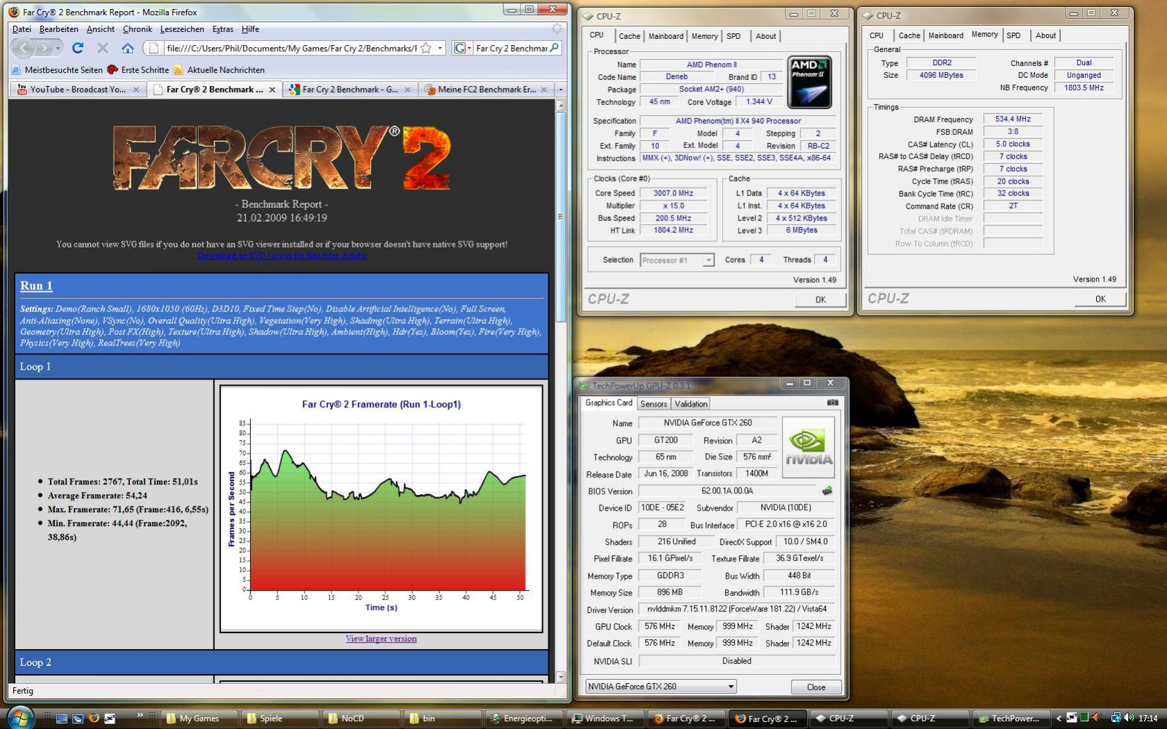The width and height of the screenshot is (1167, 729).
Task: Click OK in the CPU-Z Memory window
Action: (x=1100, y=299)
